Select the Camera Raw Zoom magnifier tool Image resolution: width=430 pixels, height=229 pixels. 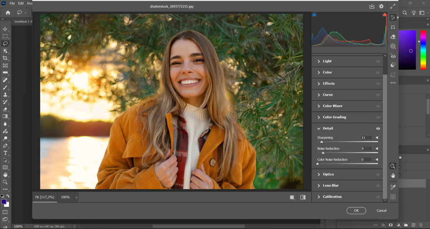pos(393,166)
